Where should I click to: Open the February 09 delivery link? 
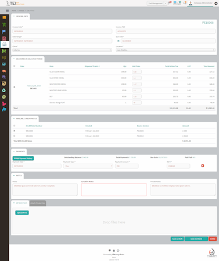(x=34, y=86)
